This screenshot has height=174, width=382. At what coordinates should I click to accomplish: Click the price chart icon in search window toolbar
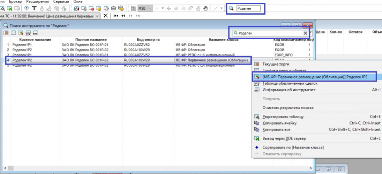tap(13, 33)
